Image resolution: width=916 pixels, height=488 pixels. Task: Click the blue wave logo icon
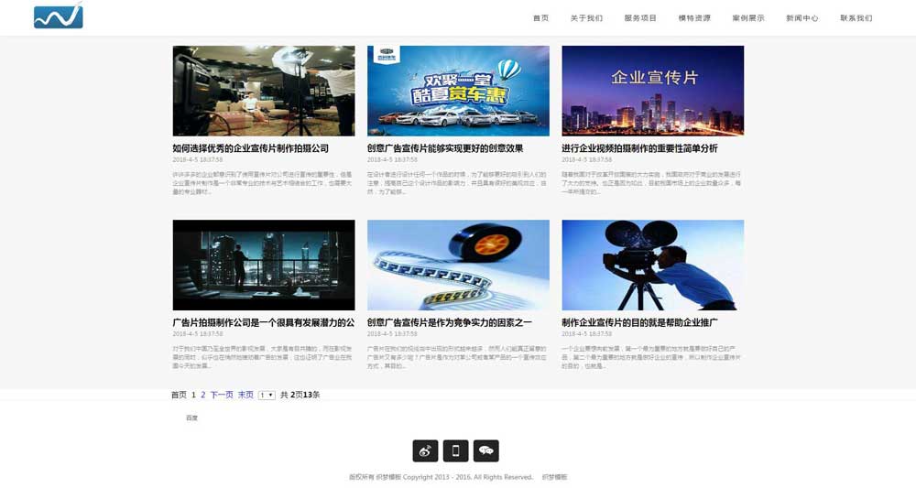tap(59, 16)
